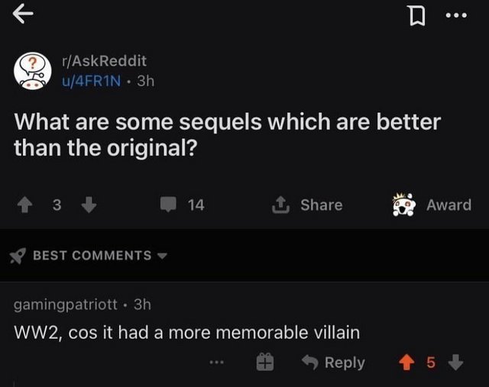489x387 pixels.
Task: Click the rocket sort icon
Action: (x=18, y=256)
